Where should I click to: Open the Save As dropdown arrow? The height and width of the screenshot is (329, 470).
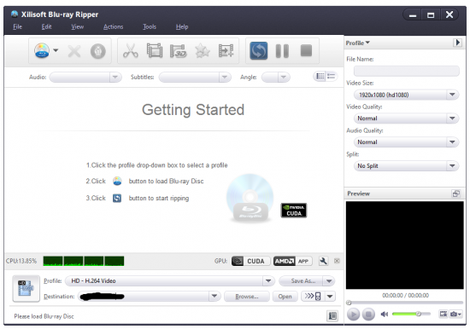point(329,281)
